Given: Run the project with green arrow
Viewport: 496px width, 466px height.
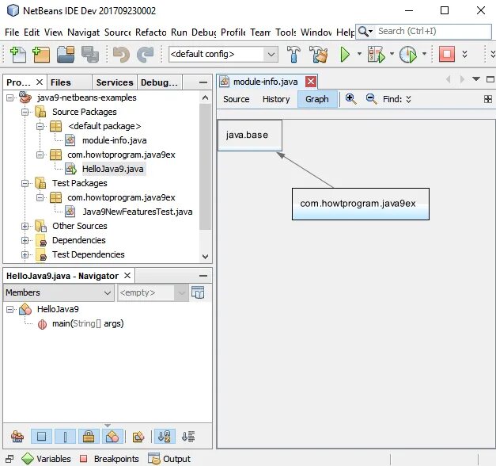Looking at the screenshot, I should pos(345,55).
